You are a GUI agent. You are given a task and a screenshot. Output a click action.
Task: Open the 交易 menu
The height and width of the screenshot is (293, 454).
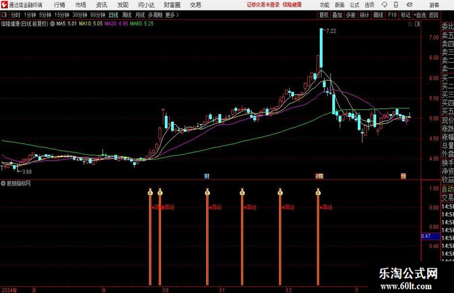tap(196, 5)
